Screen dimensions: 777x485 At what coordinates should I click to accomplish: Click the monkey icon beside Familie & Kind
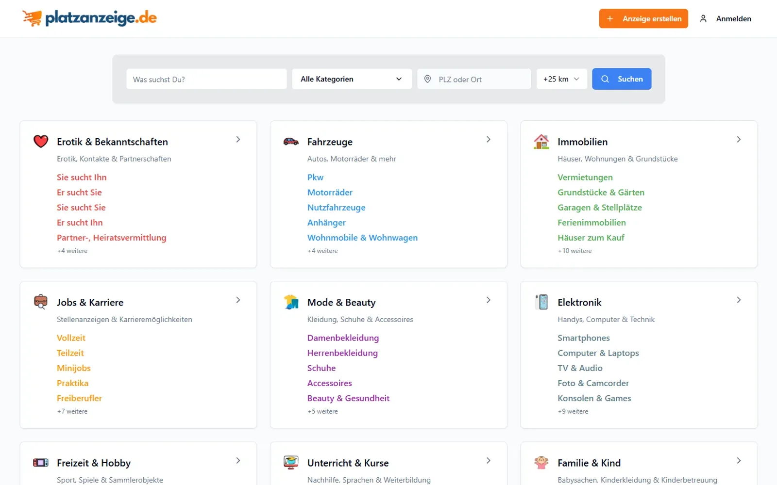pos(541,463)
